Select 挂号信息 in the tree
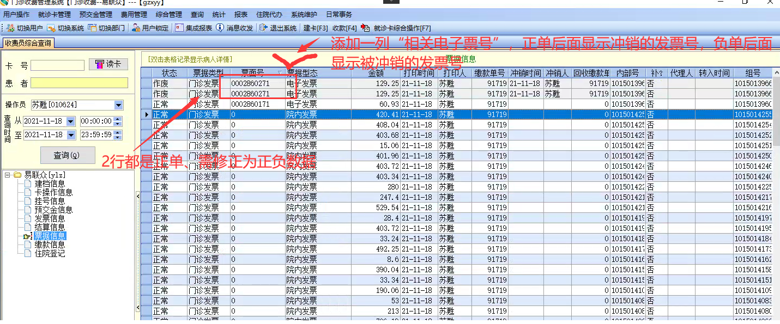The image size is (780, 324). click(50, 201)
